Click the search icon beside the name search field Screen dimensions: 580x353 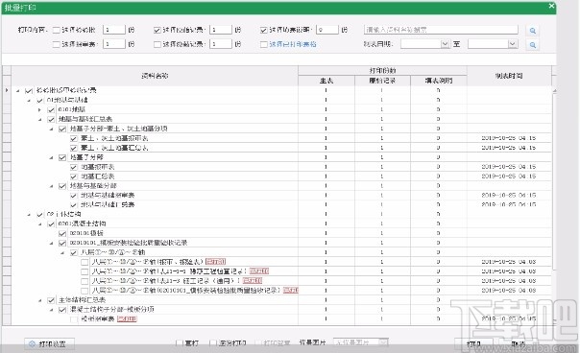pos(532,31)
